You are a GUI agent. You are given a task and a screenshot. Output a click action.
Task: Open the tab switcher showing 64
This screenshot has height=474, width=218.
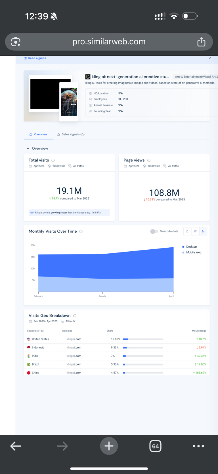(x=156, y=446)
